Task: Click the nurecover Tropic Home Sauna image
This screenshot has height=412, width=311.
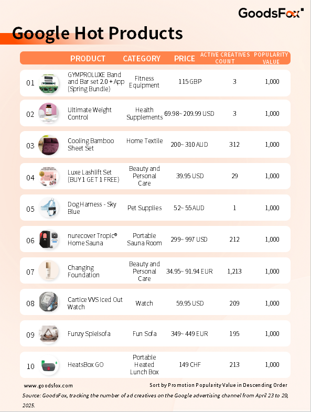Action: 49,240
